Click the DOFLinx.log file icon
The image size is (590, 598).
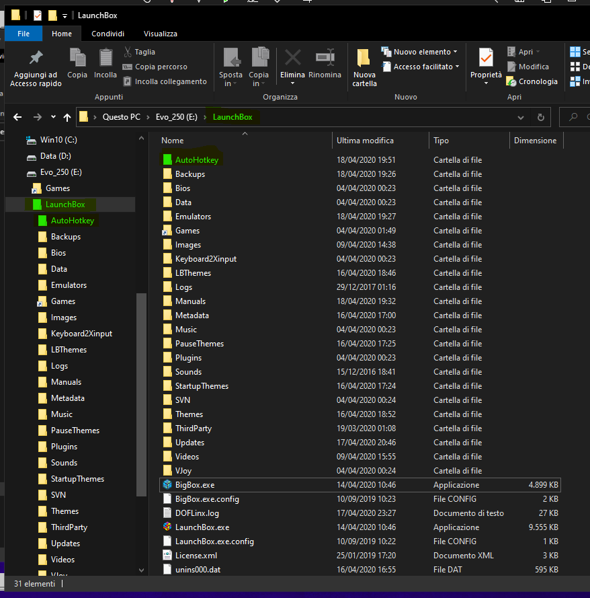tap(167, 513)
